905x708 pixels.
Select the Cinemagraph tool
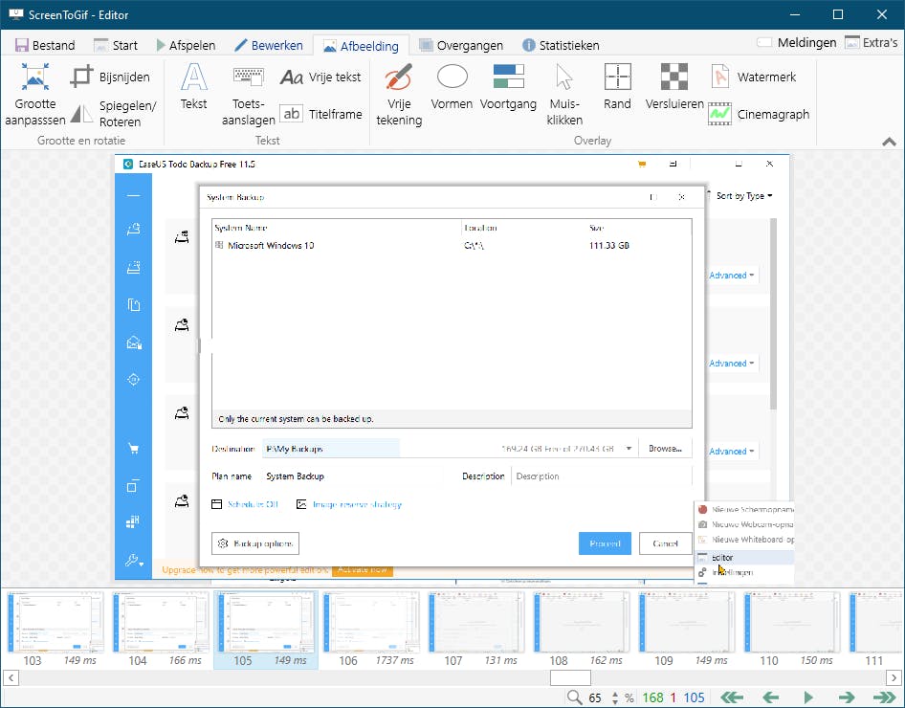coord(760,114)
